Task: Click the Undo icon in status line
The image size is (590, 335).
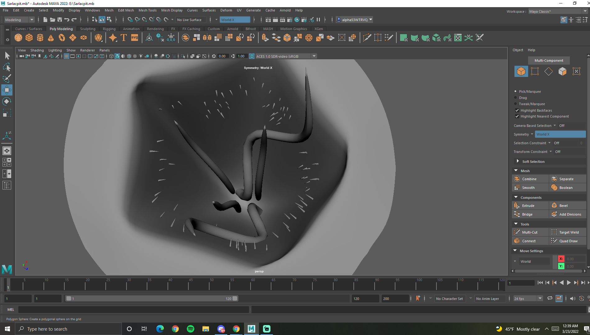Action: [x=67, y=20]
